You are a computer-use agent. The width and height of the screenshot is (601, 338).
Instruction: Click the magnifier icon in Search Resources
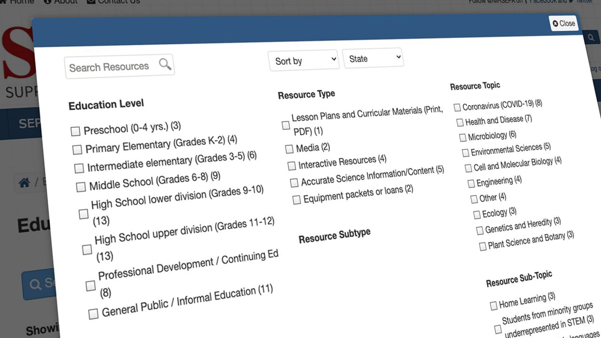(165, 64)
